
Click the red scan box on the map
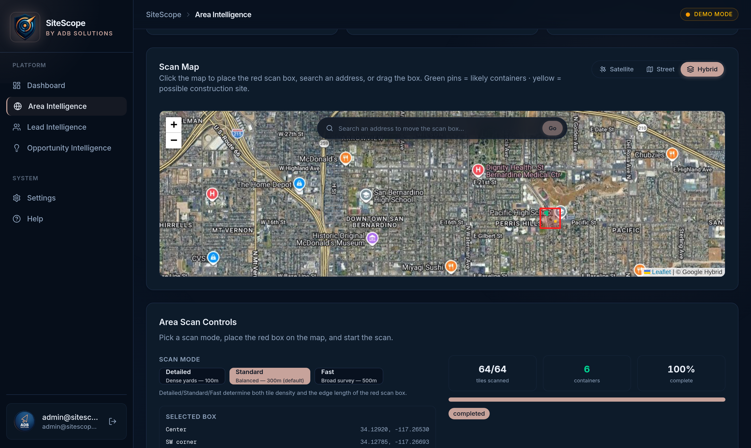click(x=550, y=218)
